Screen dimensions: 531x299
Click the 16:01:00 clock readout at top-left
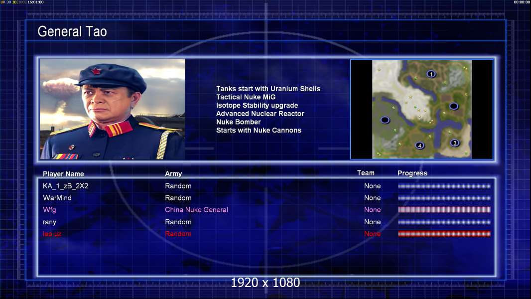click(x=35, y=2)
